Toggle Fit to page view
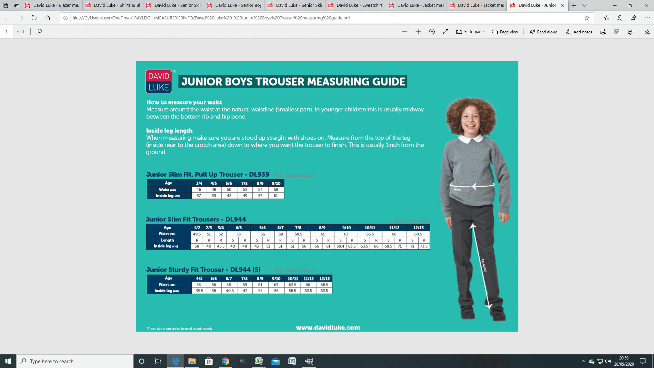This screenshot has width=654, height=368. (x=470, y=32)
